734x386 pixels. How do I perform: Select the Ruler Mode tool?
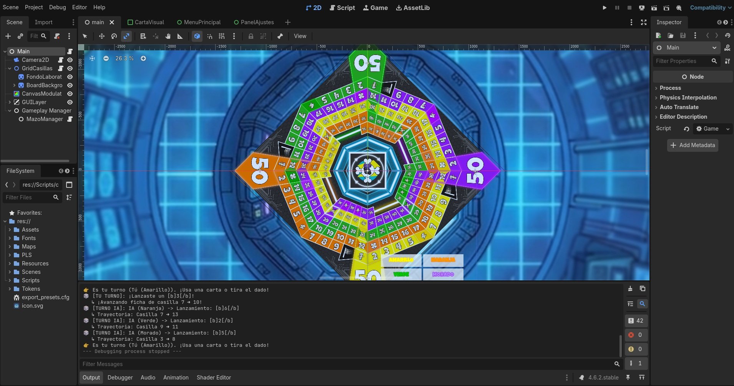tap(180, 36)
